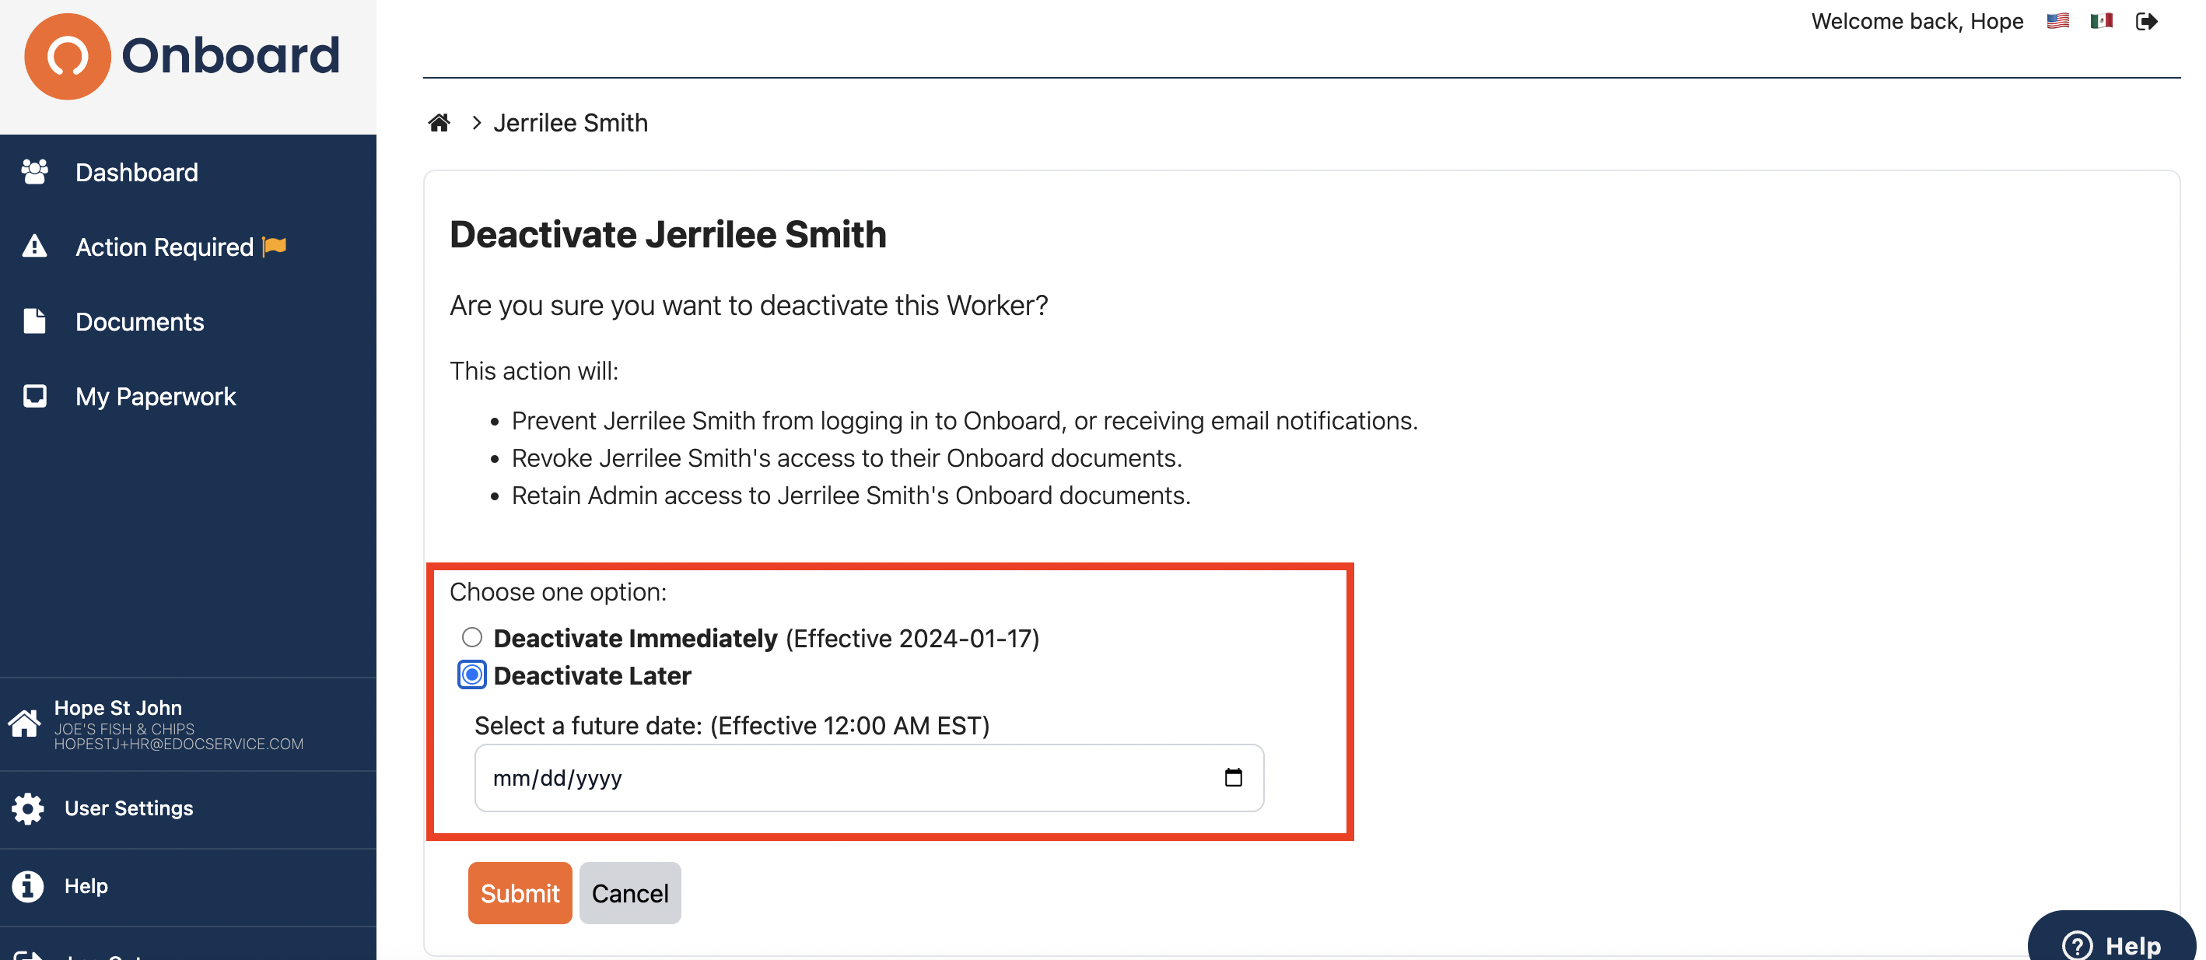Submit the deactivation form

tap(520, 893)
